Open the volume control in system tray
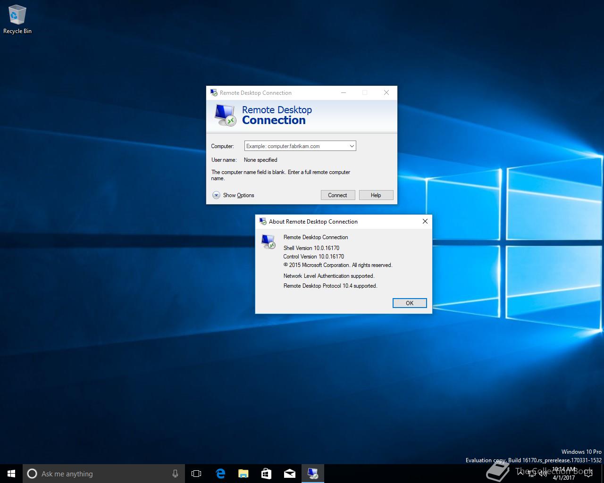 [543, 474]
